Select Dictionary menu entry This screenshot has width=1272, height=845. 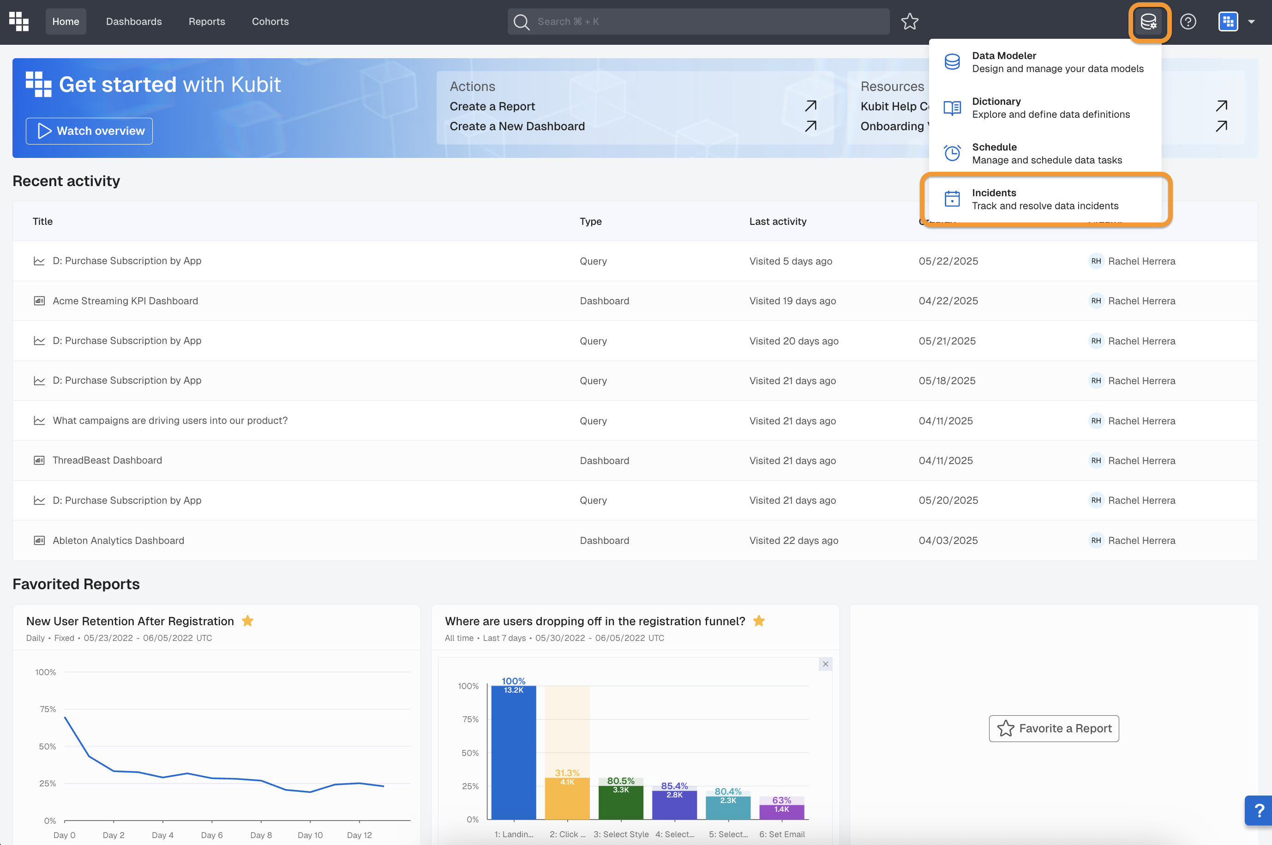point(1045,108)
